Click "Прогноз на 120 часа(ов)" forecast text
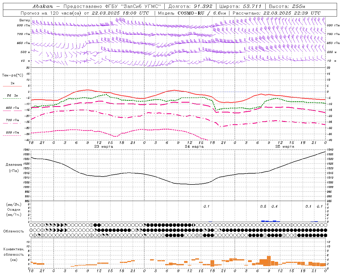This screenshot has width=341, height=273. tap(51, 13)
